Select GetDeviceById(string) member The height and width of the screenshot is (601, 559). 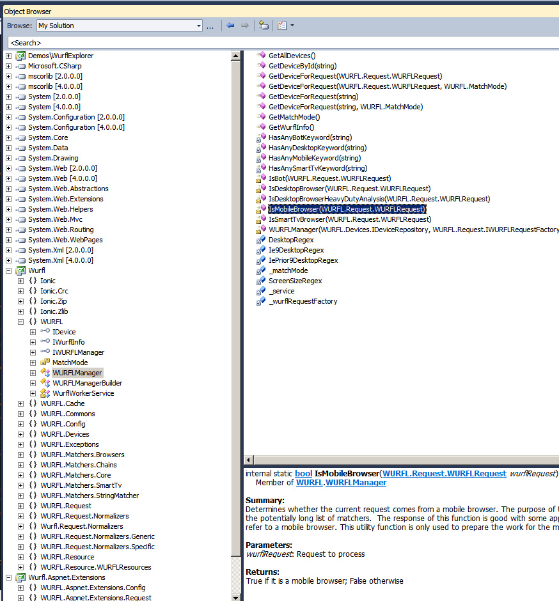(303, 66)
